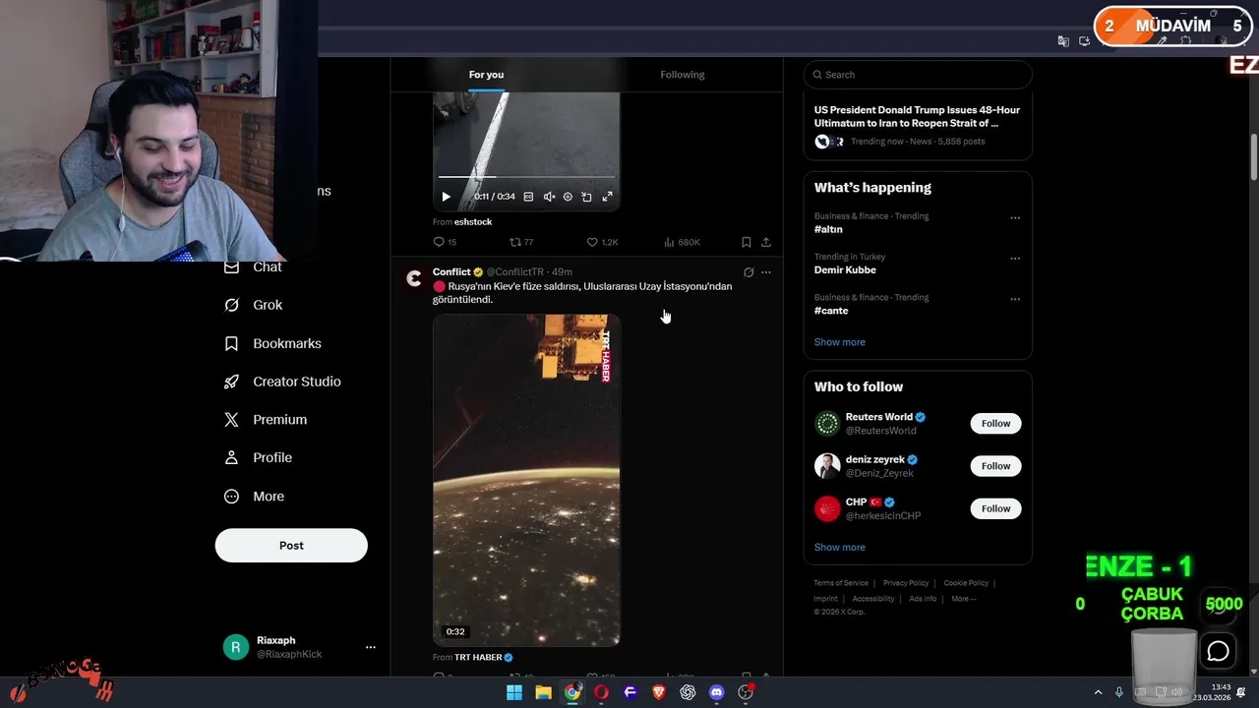Play the eshstock video
Screen dimensions: 1259x708
point(446,197)
